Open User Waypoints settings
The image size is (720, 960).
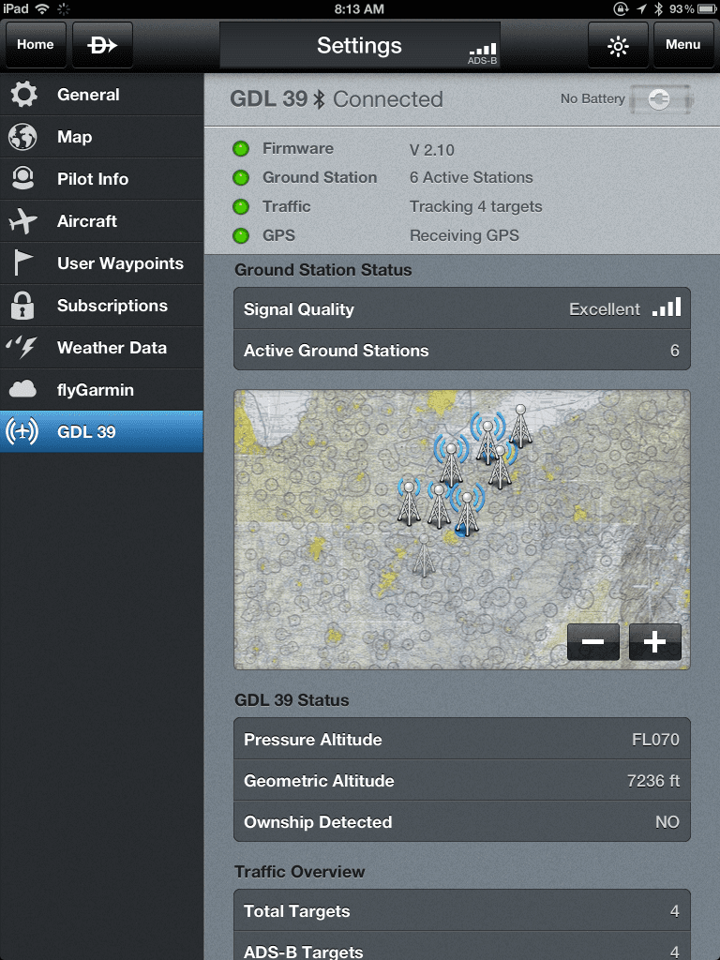pyautogui.click(x=101, y=263)
